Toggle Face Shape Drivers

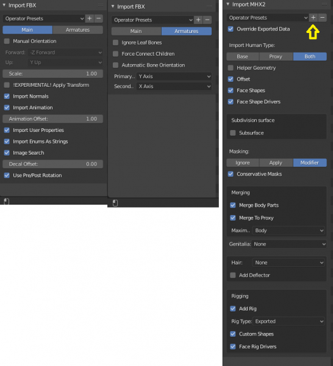[x=231, y=102]
